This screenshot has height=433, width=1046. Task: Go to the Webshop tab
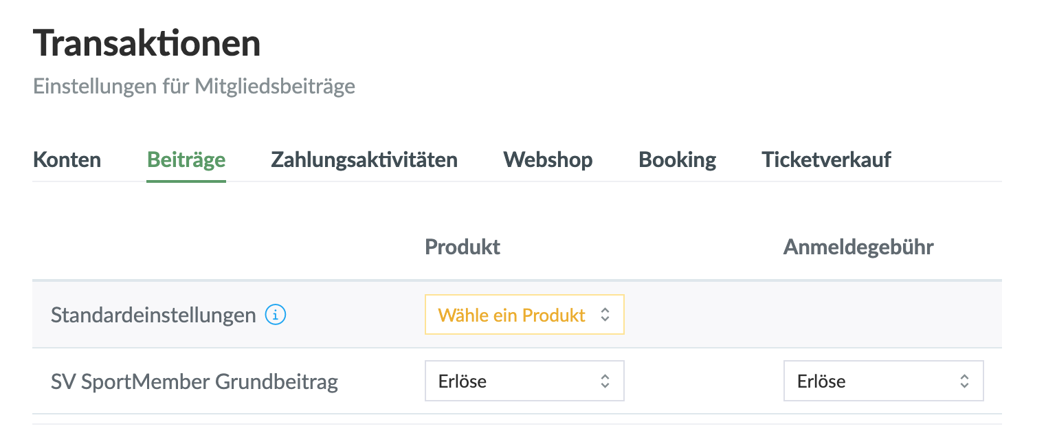548,160
